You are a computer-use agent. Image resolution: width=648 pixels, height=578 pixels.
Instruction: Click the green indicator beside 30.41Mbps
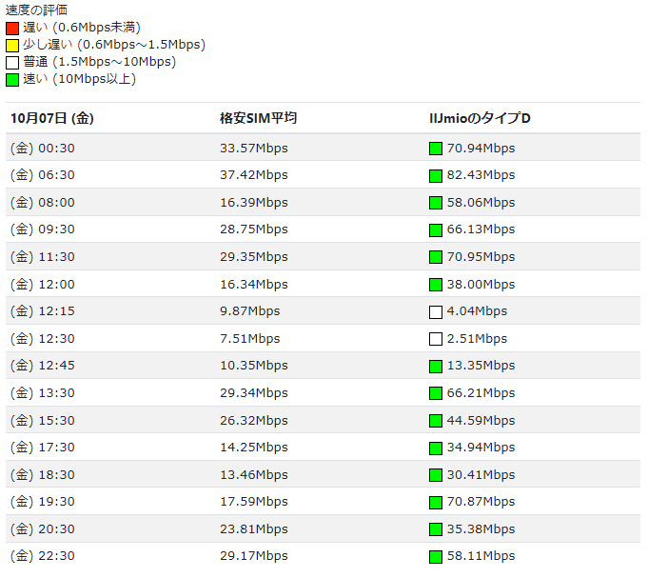(436, 475)
